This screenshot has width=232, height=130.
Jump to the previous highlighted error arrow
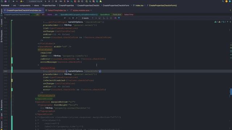coord(228,22)
